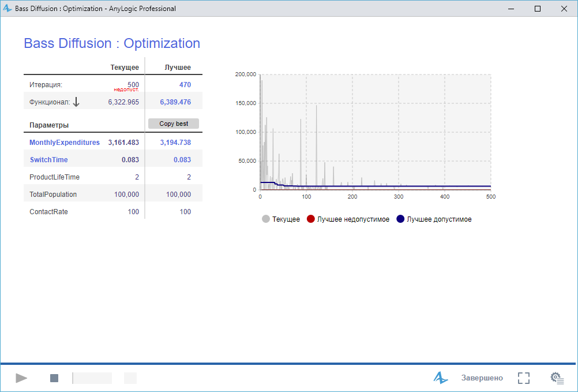Click the 200,000 label on the chart's vertical axis
This screenshot has width=578, height=392.
[246, 74]
